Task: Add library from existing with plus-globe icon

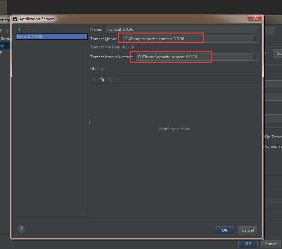Action: point(102,79)
